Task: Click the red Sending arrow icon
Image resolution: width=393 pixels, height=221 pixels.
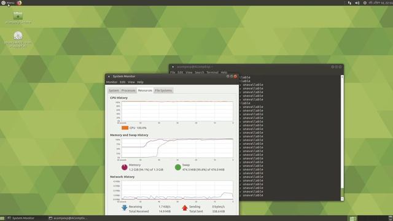Action: click(x=185, y=207)
